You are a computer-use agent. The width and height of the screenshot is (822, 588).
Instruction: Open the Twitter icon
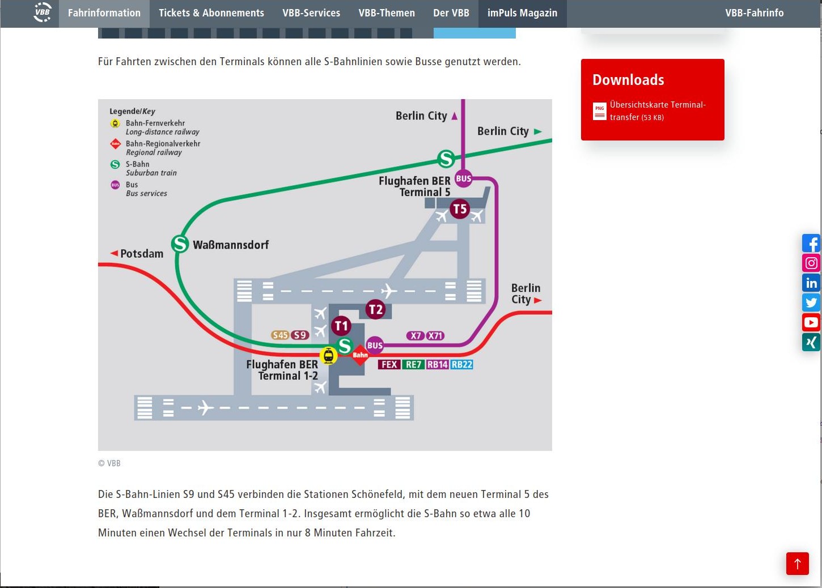(811, 302)
